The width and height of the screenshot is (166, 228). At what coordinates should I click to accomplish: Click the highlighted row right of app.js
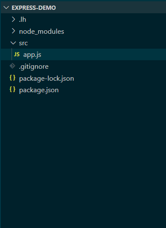point(104,55)
